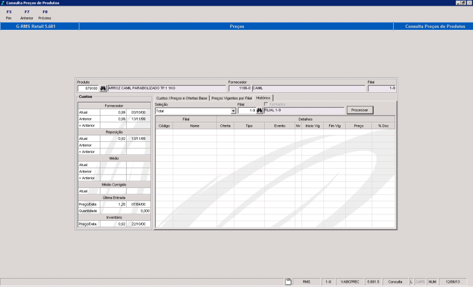
Task: Click the Tipo column header
Action: click(249, 126)
